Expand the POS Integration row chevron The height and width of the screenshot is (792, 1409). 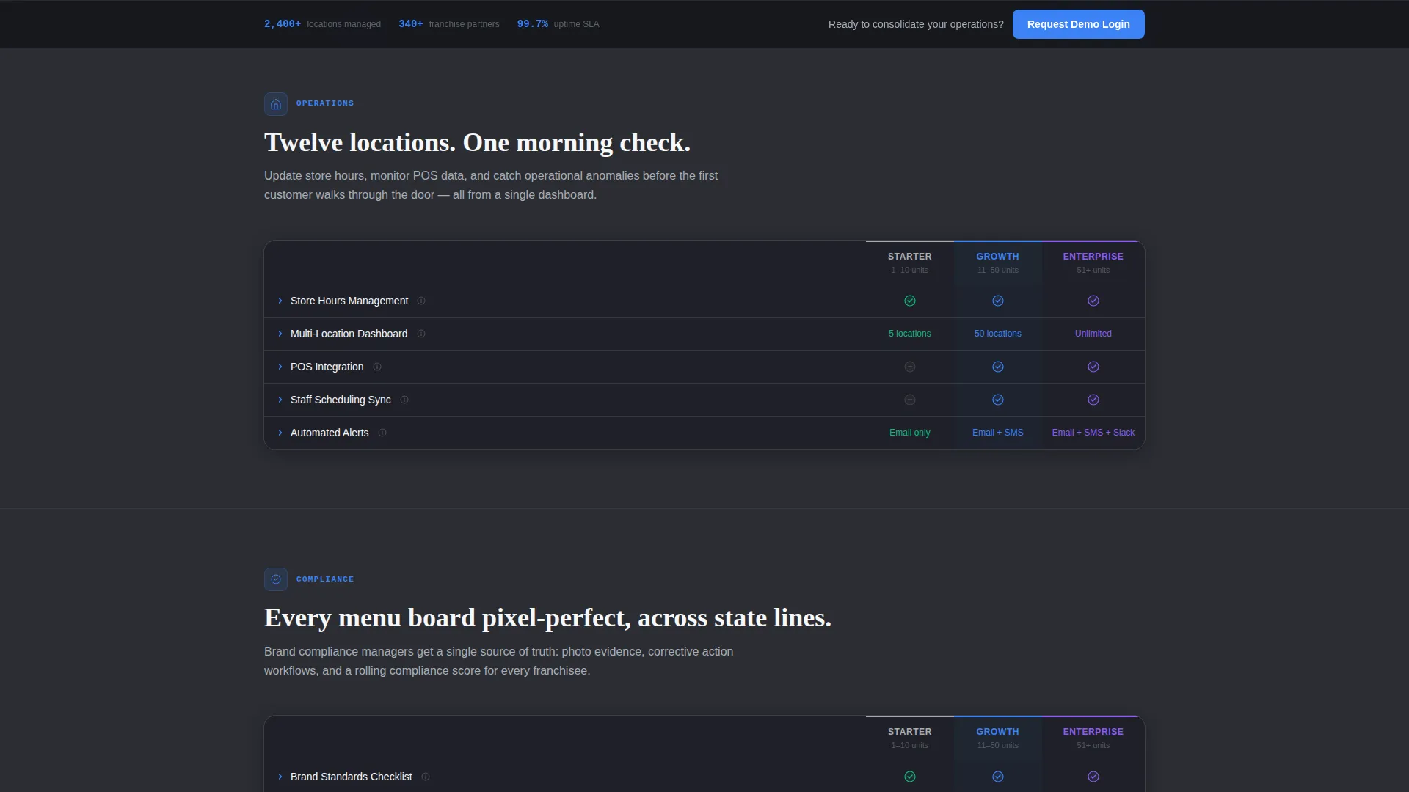click(x=280, y=367)
